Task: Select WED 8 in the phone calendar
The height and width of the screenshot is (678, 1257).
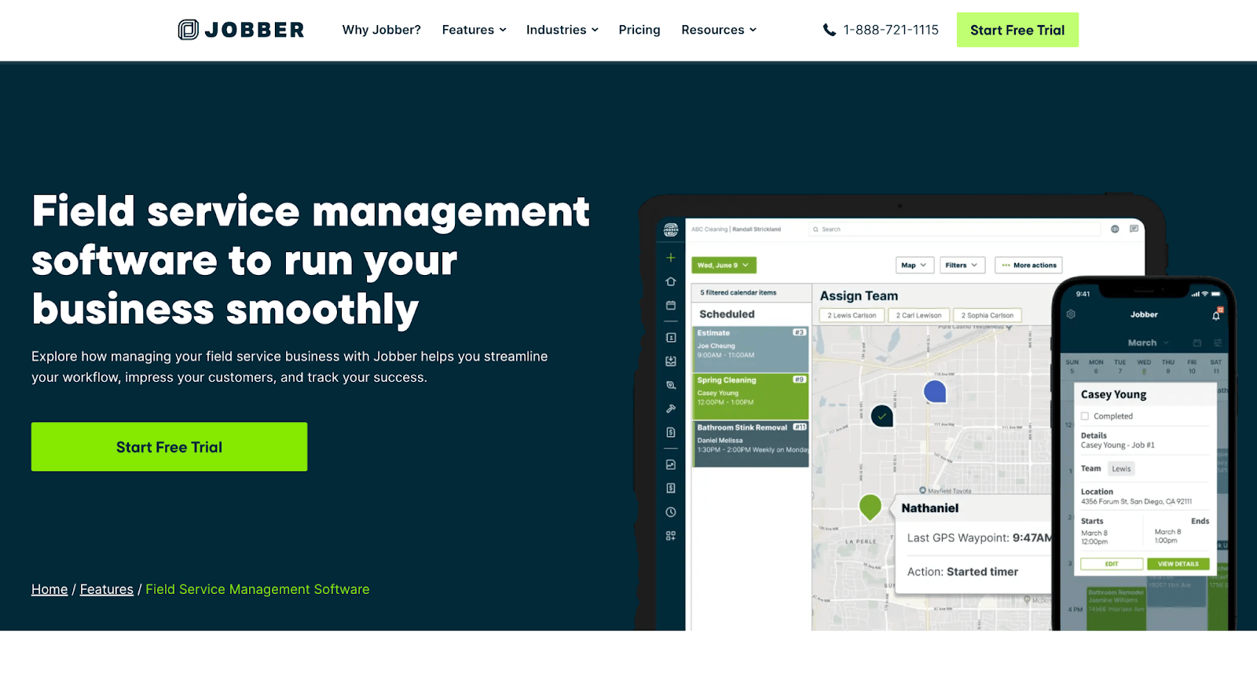Action: 1144,366
